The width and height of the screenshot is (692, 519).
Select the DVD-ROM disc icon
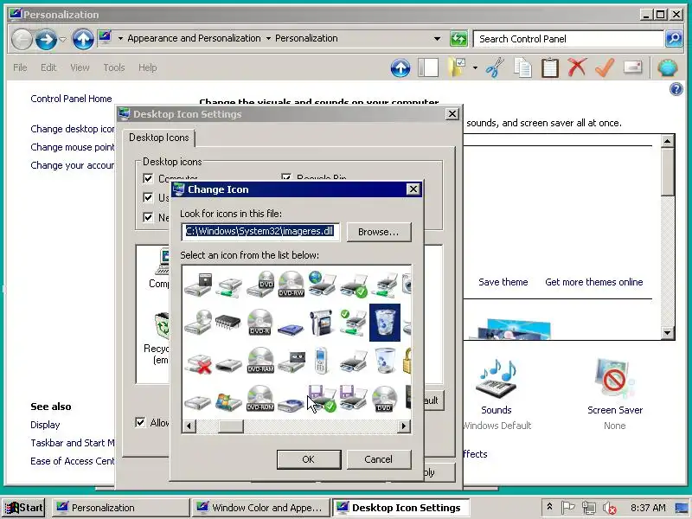(x=260, y=398)
